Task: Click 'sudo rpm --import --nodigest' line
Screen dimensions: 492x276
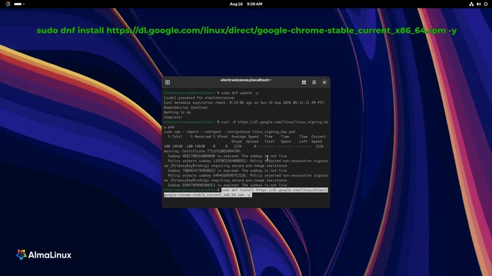Action: 230,131
